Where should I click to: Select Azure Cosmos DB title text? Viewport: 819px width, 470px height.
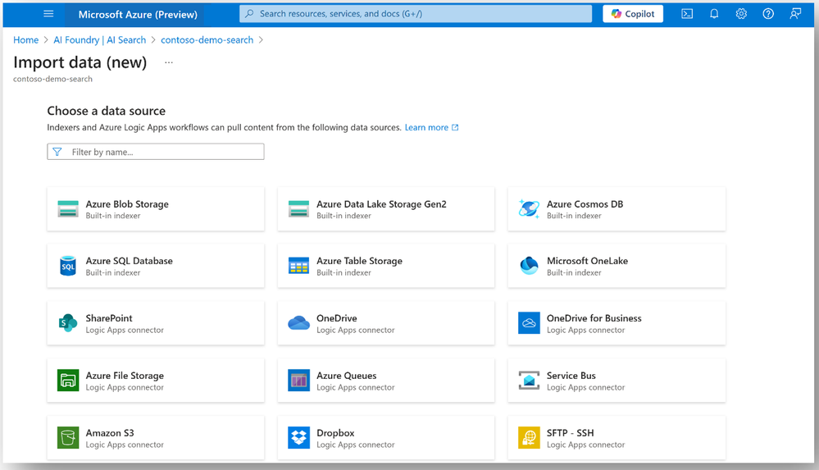(x=585, y=204)
